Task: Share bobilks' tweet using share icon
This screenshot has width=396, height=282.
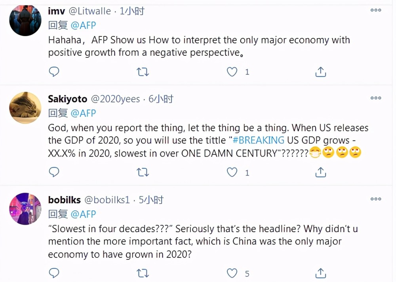Action: pos(320,273)
